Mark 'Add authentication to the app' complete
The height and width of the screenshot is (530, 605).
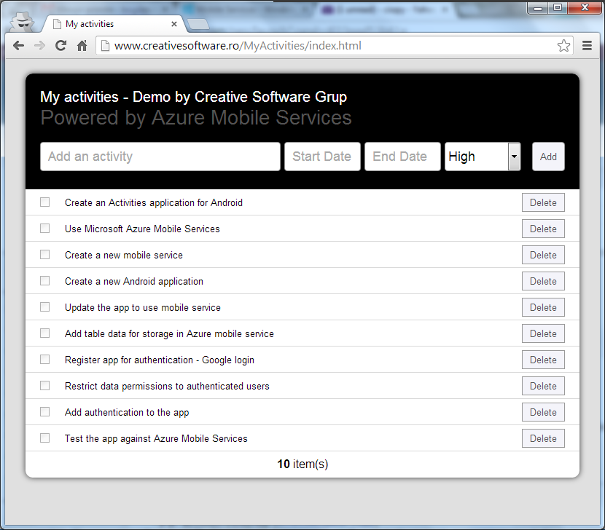click(45, 412)
